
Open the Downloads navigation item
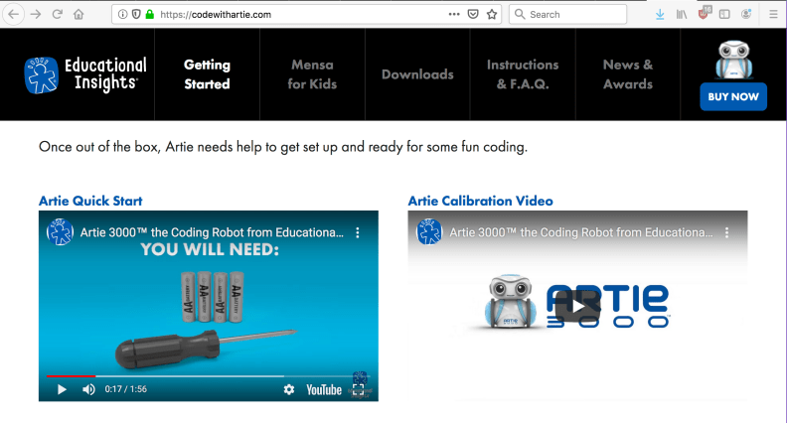click(417, 74)
